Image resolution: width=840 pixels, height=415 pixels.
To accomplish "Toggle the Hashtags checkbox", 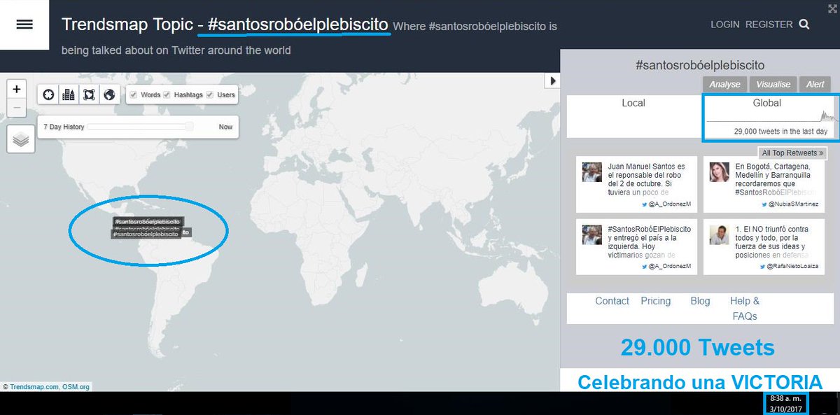I will coord(167,94).
